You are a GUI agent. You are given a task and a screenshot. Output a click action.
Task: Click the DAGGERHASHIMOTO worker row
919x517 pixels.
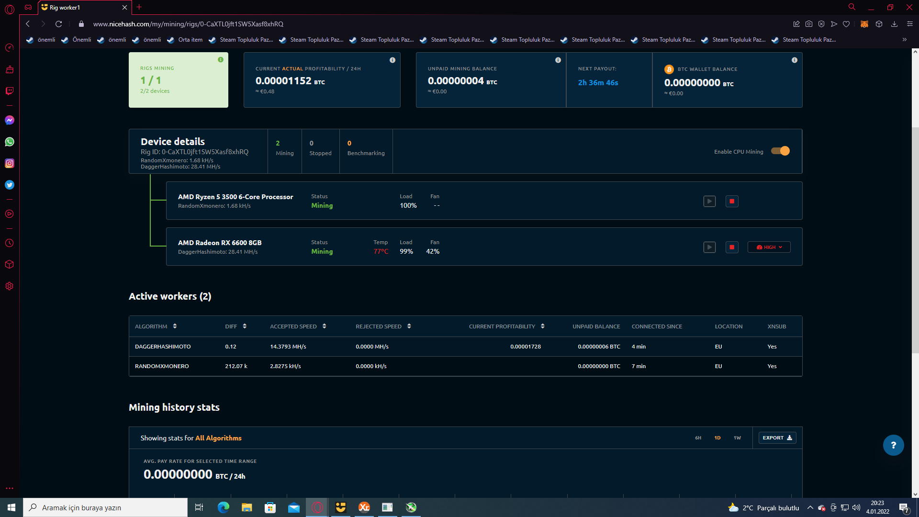coord(465,347)
